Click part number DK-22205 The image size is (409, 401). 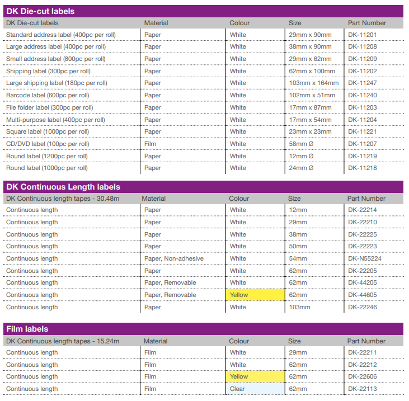click(363, 270)
